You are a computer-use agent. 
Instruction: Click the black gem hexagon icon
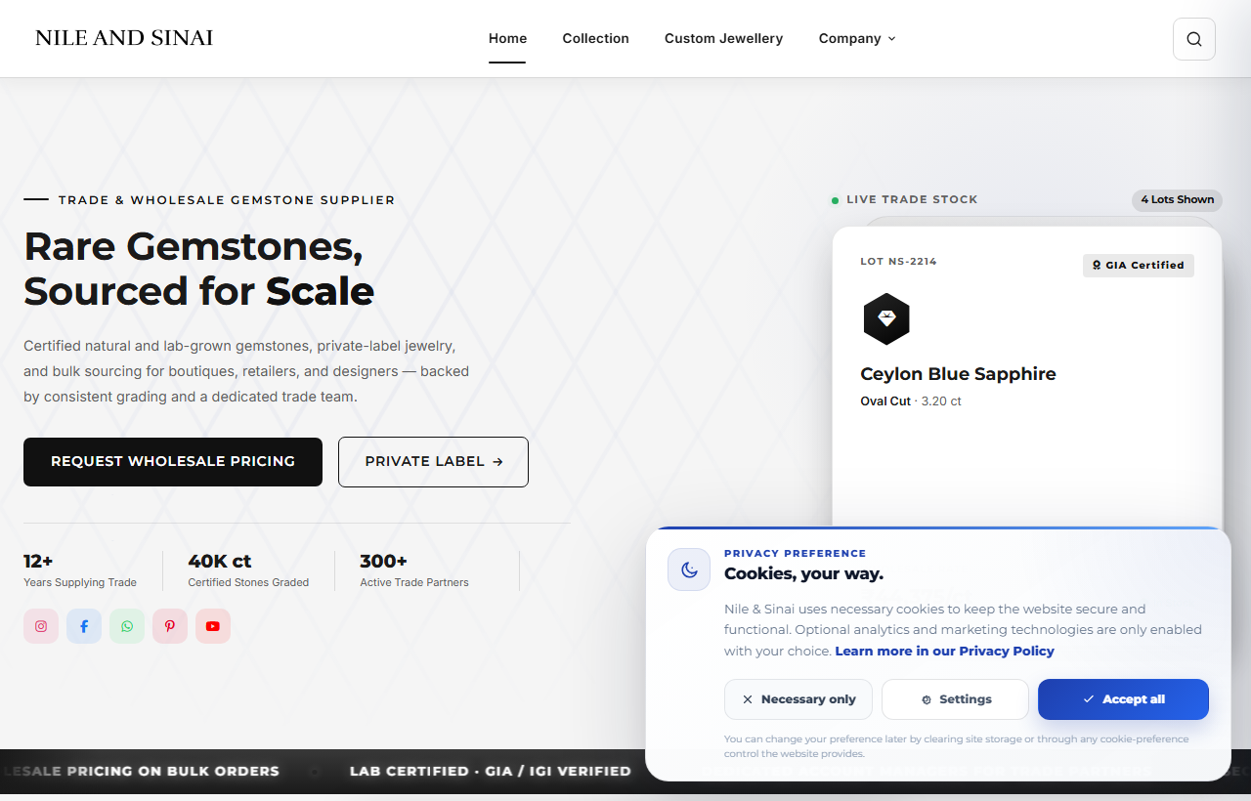(886, 318)
